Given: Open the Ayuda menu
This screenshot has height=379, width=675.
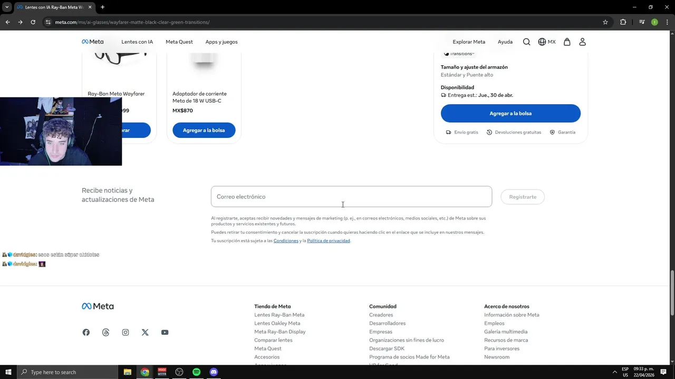Looking at the screenshot, I should pos(505,42).
